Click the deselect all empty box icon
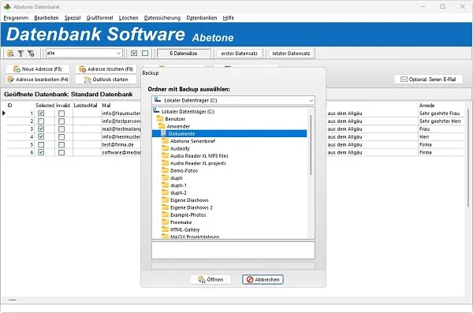The image size is (473, 313). 145,53
